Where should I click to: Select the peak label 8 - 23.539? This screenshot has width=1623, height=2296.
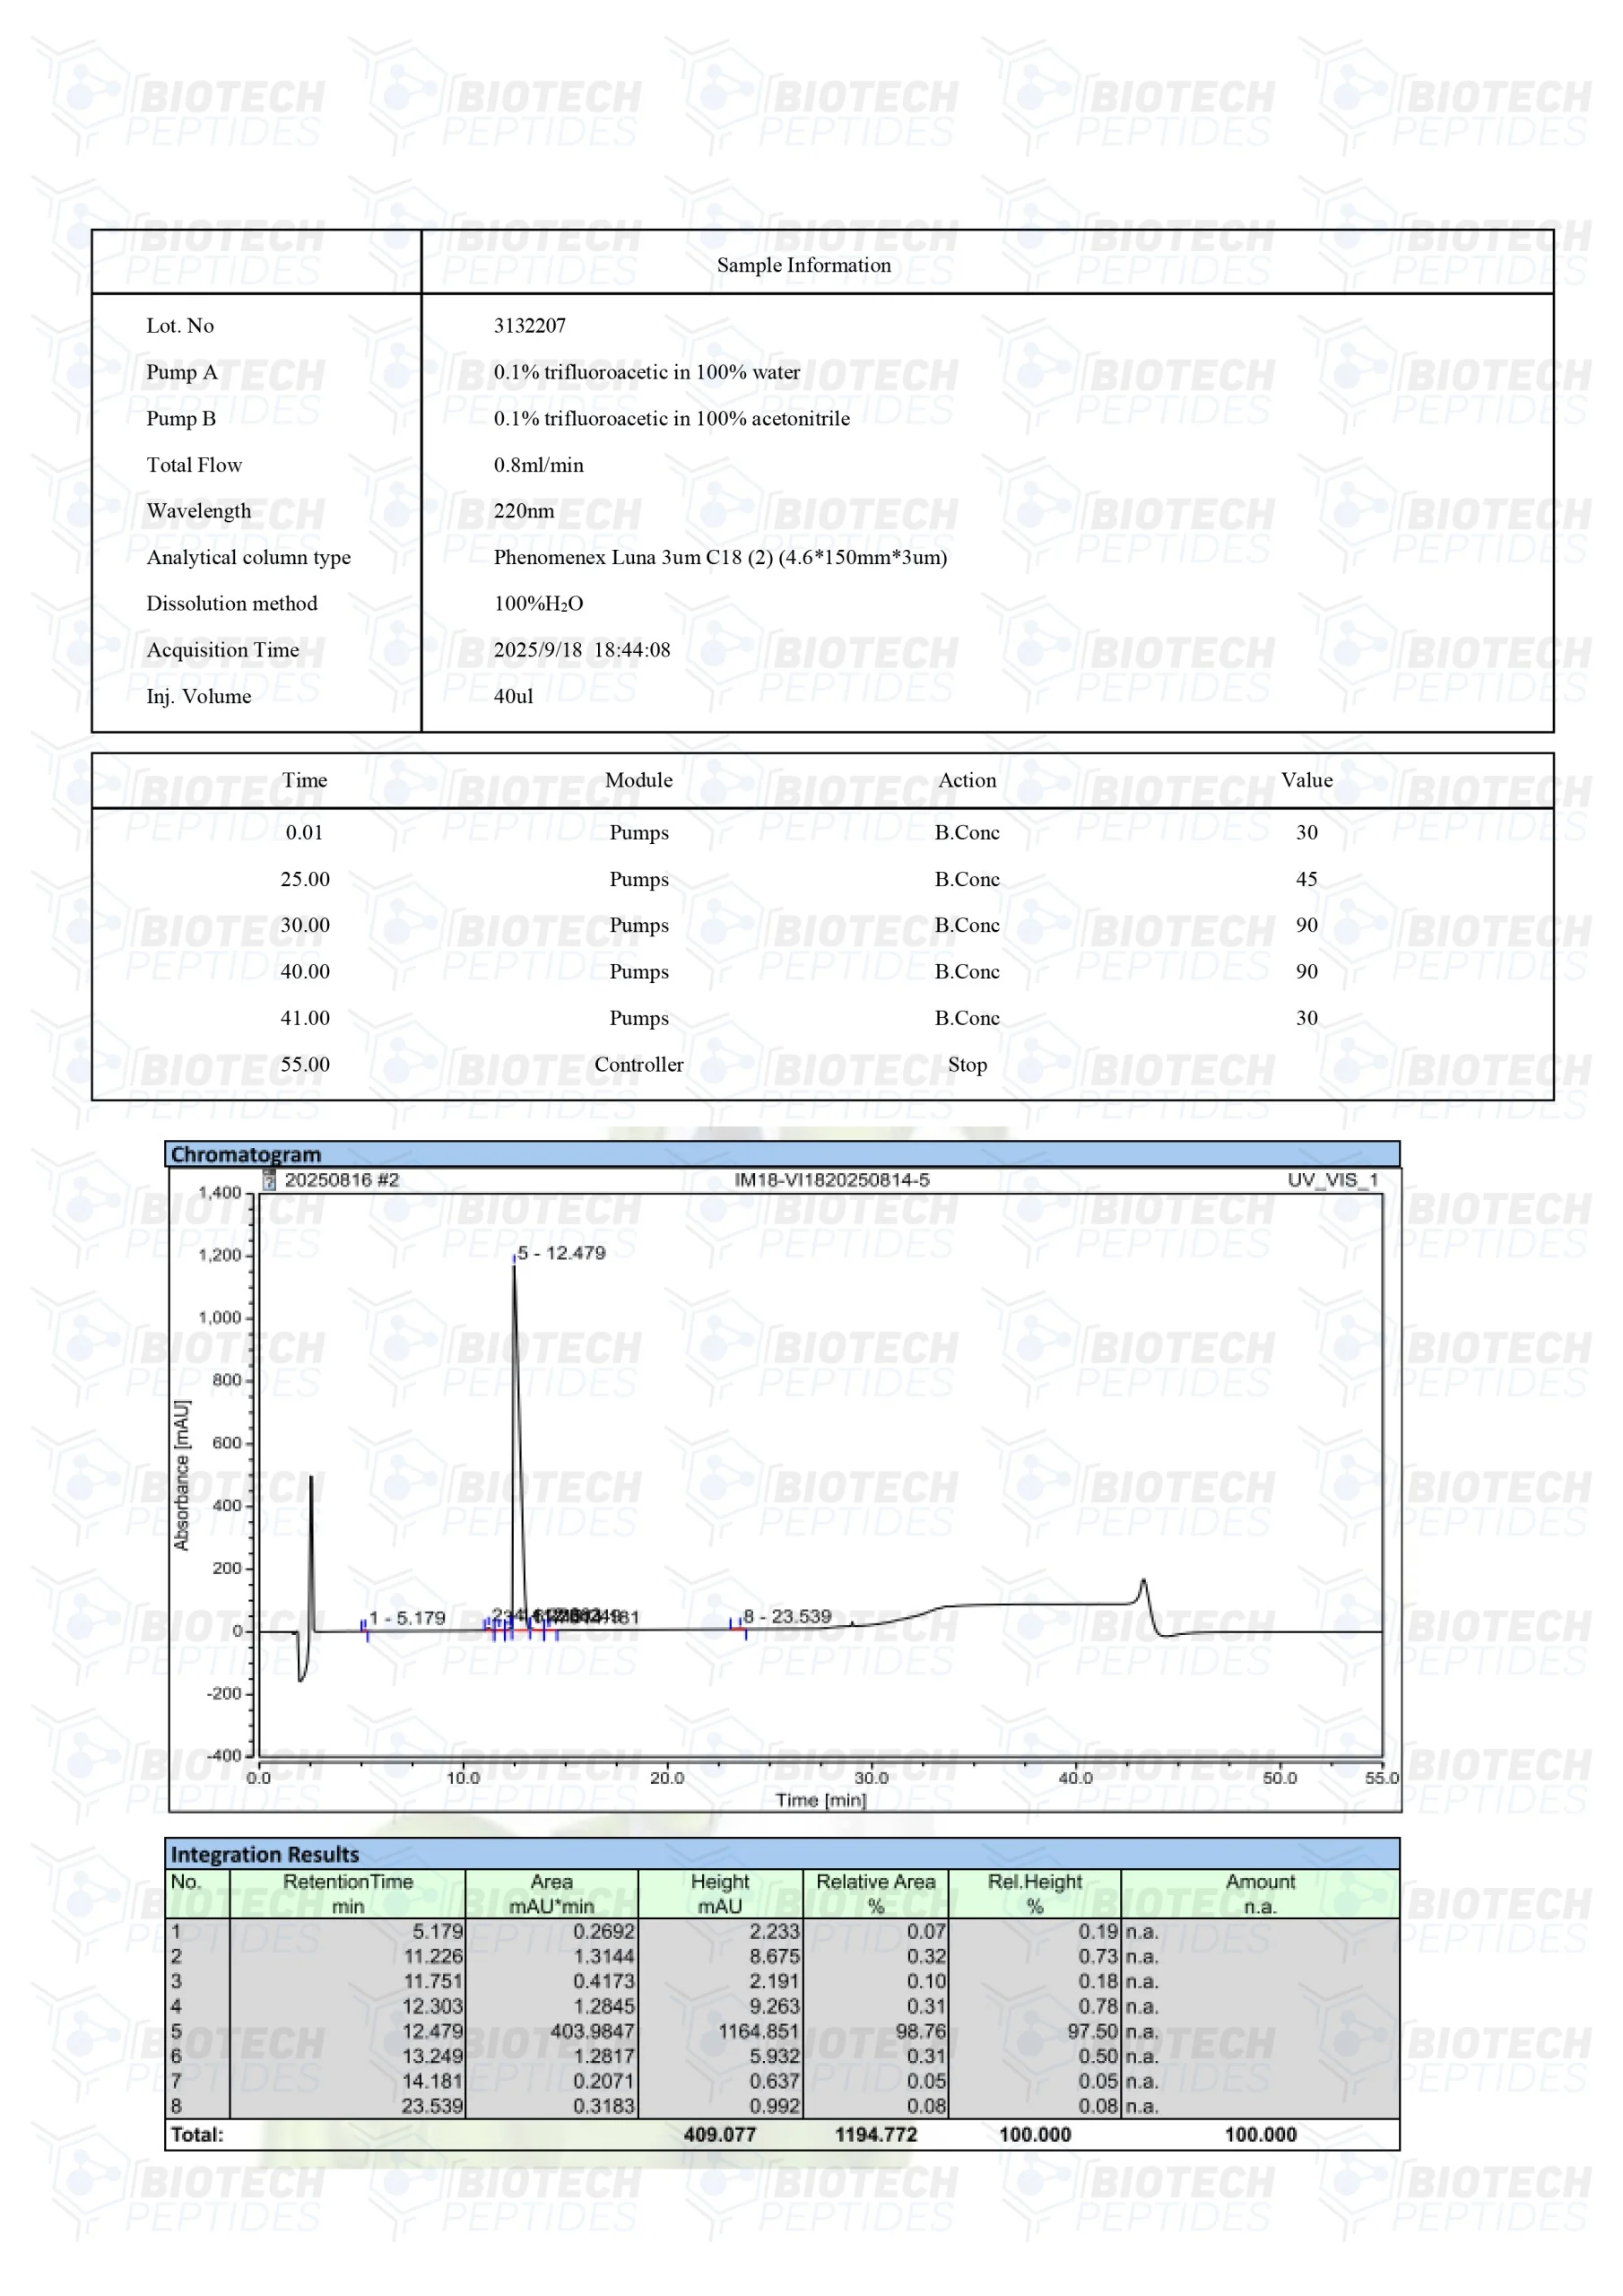click(787, 1616)
